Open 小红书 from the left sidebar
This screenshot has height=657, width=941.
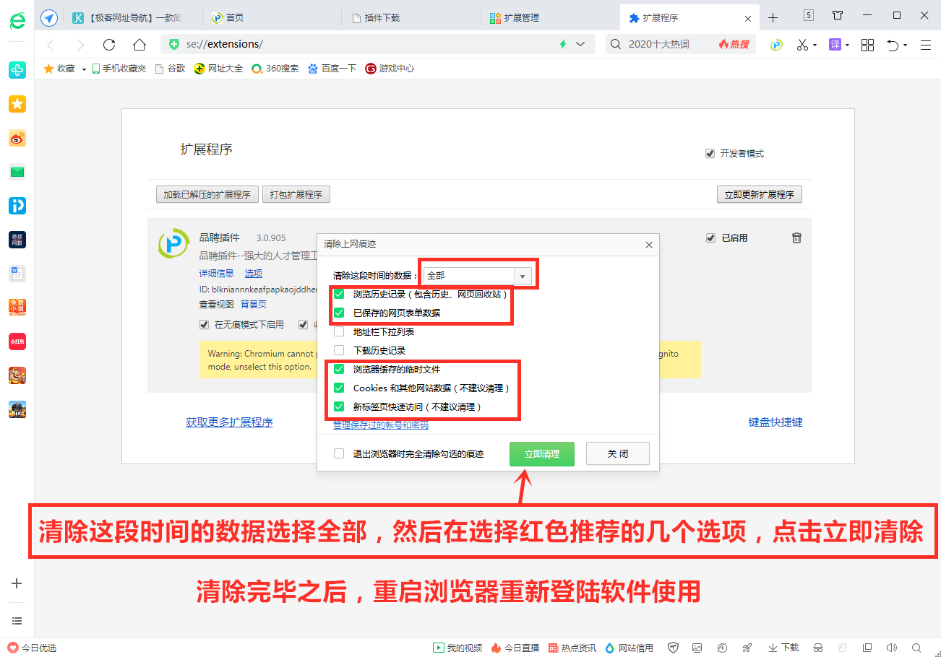pos(17,341)
